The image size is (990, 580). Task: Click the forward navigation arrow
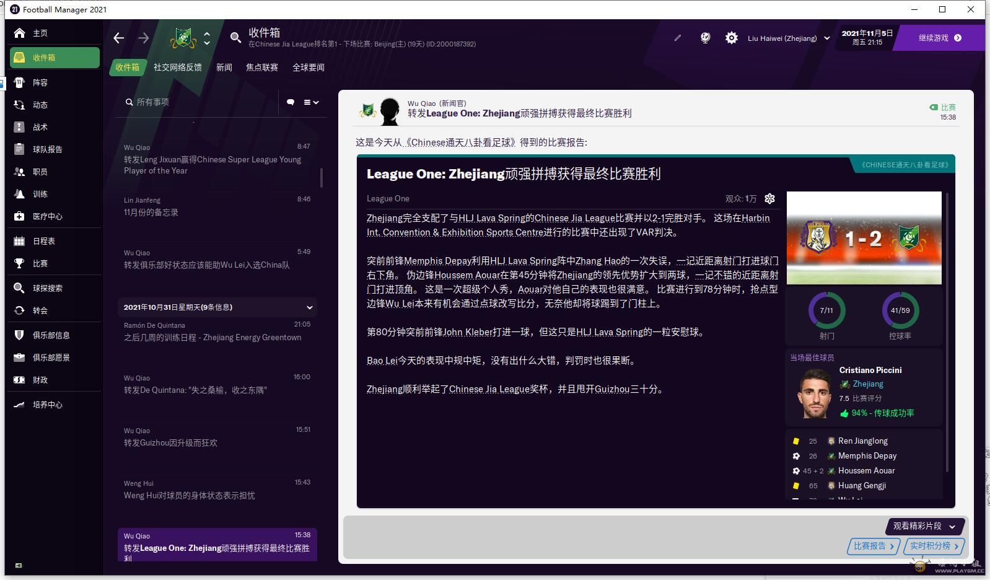tap(143, 38)
